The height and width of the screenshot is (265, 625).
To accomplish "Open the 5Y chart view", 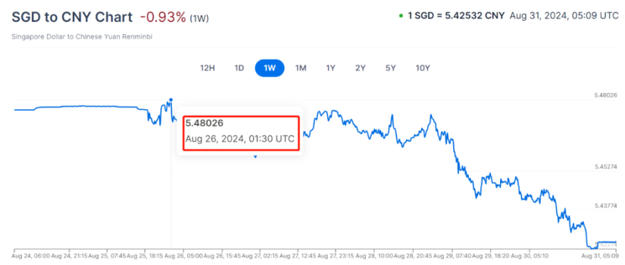I will click(391, 68).
